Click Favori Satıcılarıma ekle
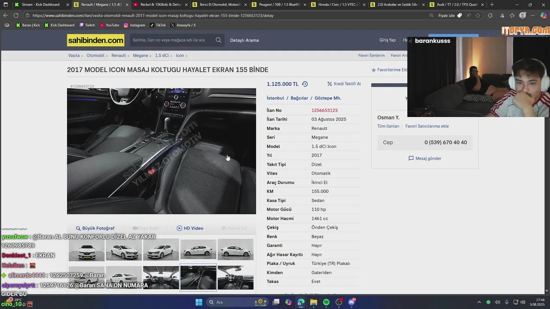 [427, 126]
